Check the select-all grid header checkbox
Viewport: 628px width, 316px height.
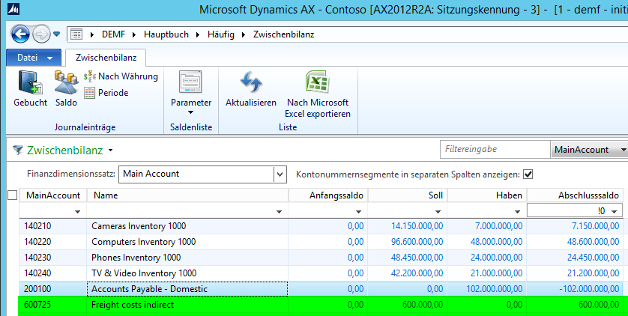pyautogui.click(x=11, y=195)
